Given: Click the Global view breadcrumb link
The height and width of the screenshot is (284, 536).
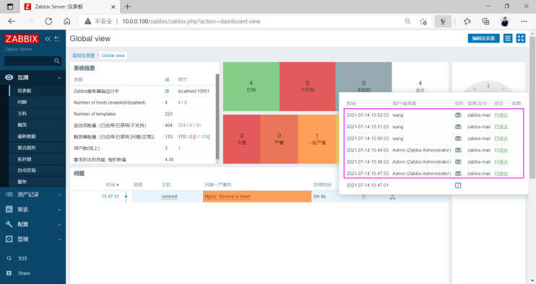Looking at the screenshot, I should tap(113, 56).
